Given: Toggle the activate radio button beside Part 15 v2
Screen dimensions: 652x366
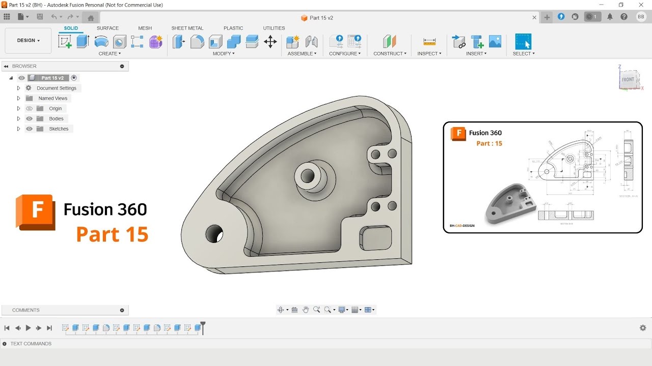Looking at the screenshot, I should click(x=74, y=78).
